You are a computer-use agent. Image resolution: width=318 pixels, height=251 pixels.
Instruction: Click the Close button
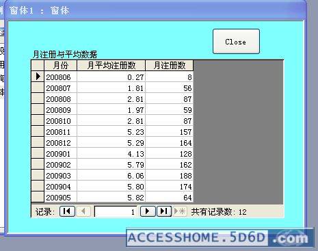[x=236, y=42]
